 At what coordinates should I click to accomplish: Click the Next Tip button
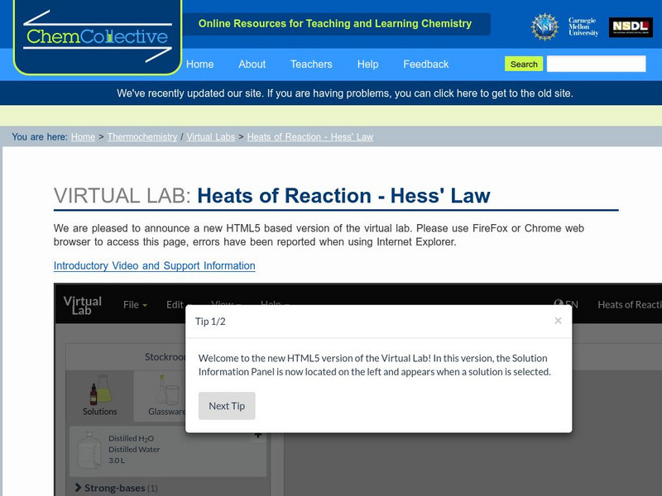(227, 406)
